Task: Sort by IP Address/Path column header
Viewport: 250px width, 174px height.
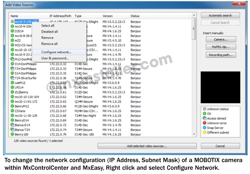Action: coord(60,16)
